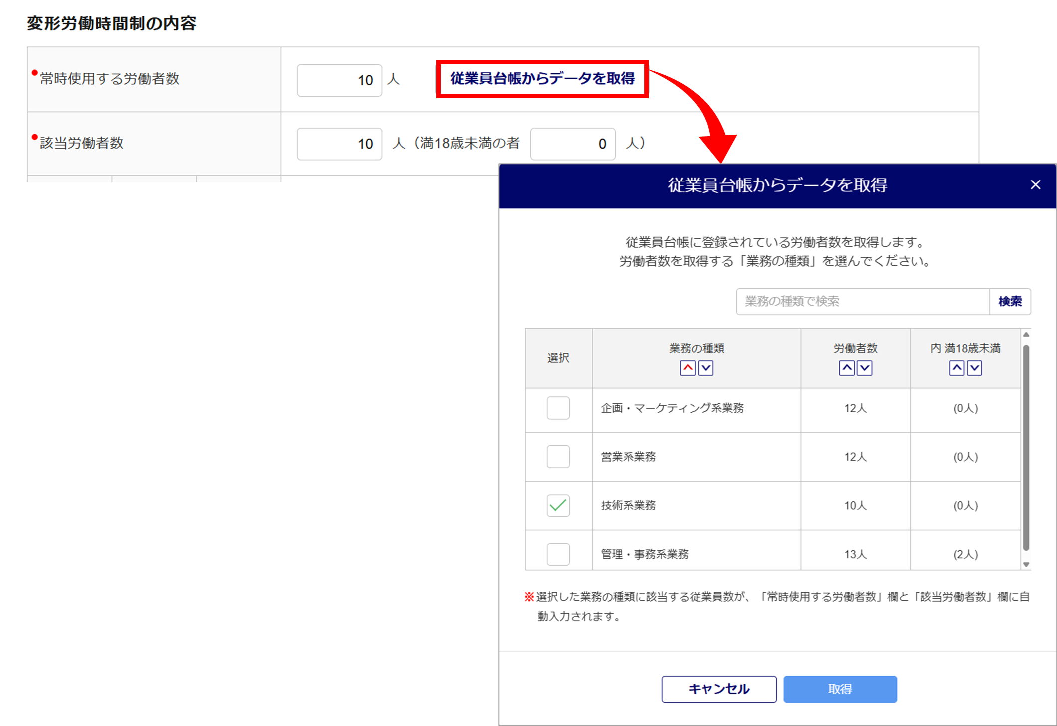This screenshot has width=1057, height=726.
Task: Click the 取得 button
Action: [x=840, y=689]
